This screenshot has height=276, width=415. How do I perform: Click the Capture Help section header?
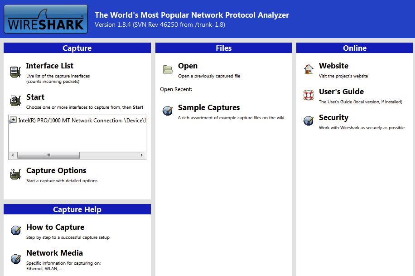coord(77,209)
